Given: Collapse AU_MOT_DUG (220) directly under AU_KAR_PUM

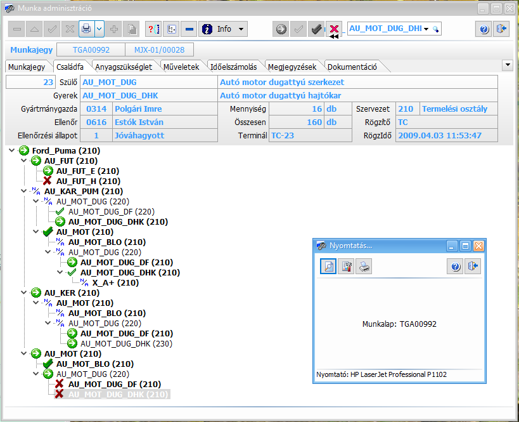Looking at the screenshot, I should pyautogui.click(x=35, y=201).
